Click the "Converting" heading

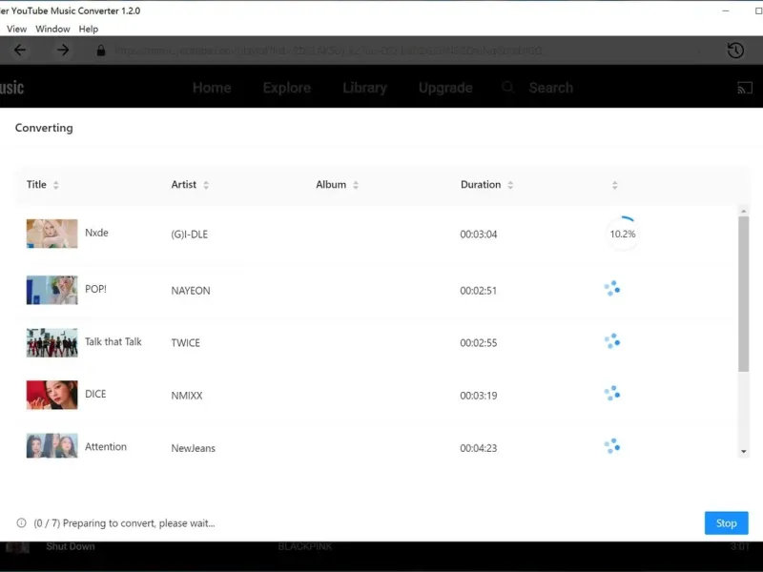click(x=44, y=128)
